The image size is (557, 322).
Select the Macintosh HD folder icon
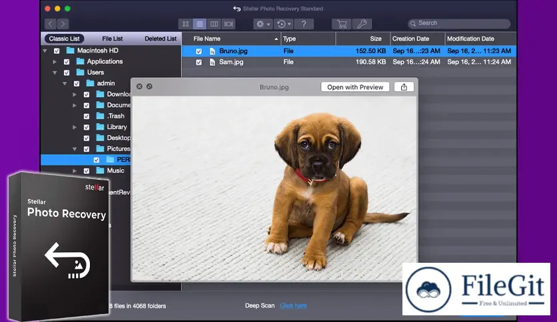click(71, 51)
